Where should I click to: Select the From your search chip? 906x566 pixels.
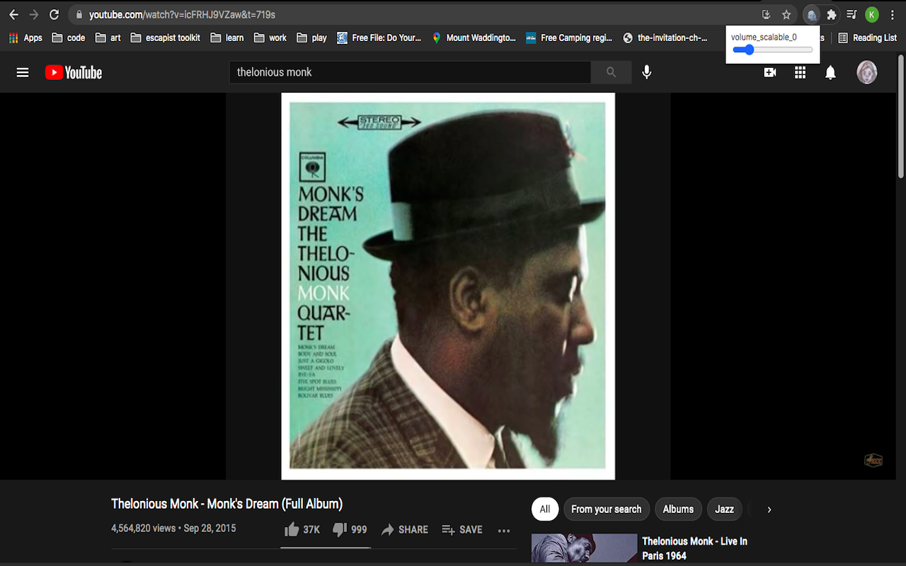(607, 509)
